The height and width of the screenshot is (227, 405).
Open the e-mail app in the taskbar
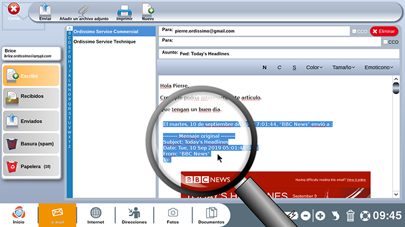tap(57, 215)
